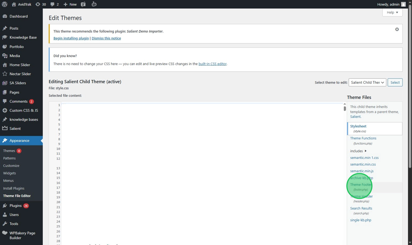Click the Pages icon in sidebar

5,92
